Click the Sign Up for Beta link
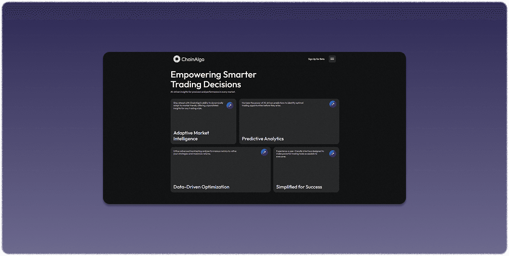 316,59
